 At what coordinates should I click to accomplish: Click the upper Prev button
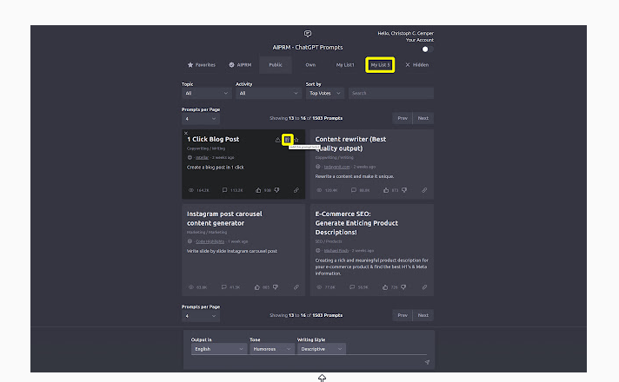pyautogui.click(x=403, y=118)
